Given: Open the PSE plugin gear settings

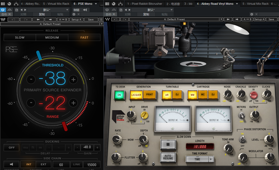Looking at the screenshot, I should [74, 14].
